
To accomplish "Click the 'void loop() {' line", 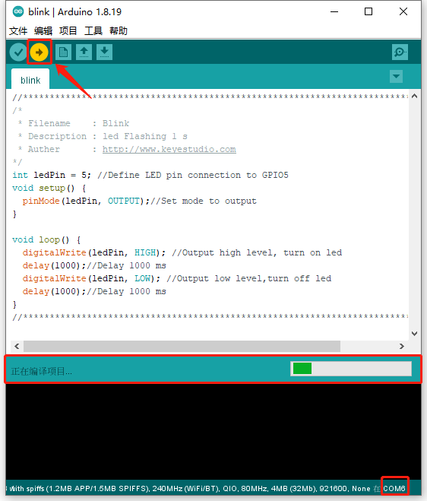I will click(x=46, y=239).
